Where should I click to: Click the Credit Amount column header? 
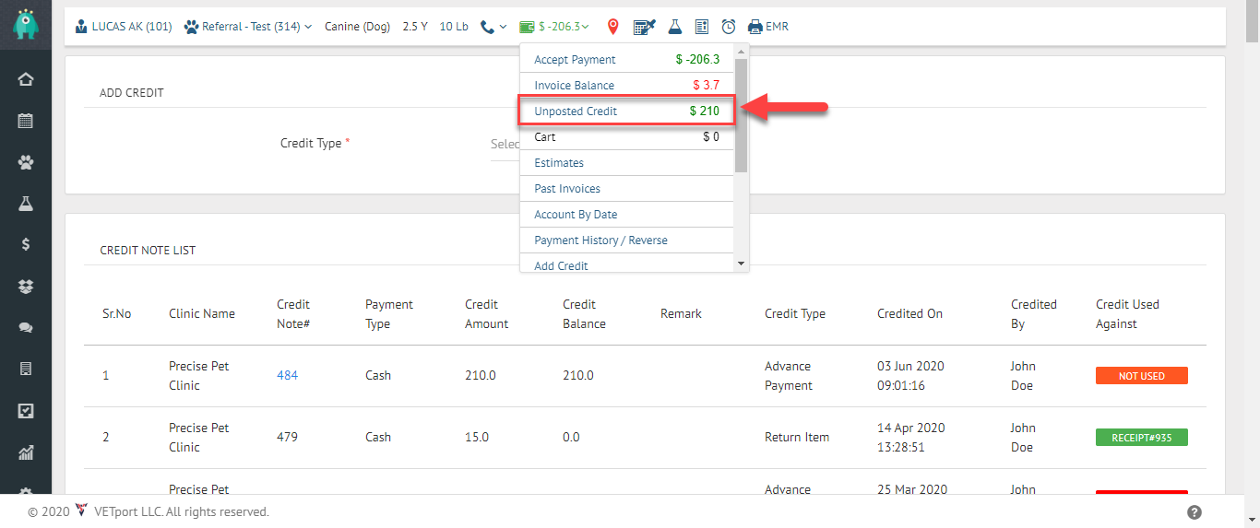[x=486, y=314]
